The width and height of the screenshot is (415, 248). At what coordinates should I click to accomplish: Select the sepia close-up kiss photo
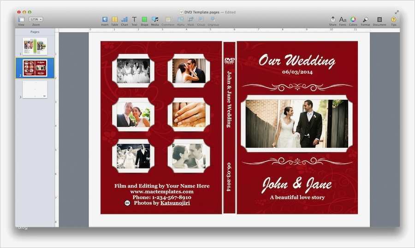click(189, 156)
